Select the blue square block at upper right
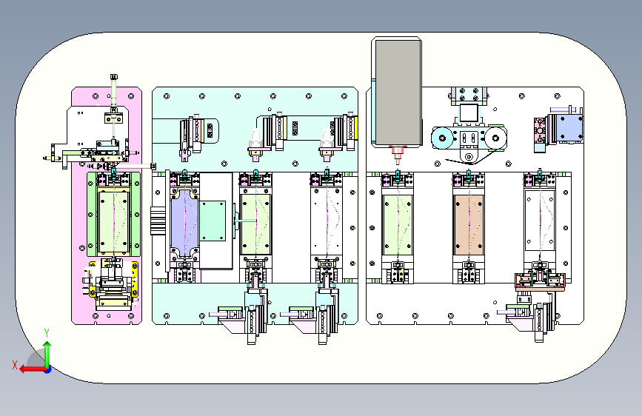The height and width of the screenshot is (416, 642). tap(569, 128)
